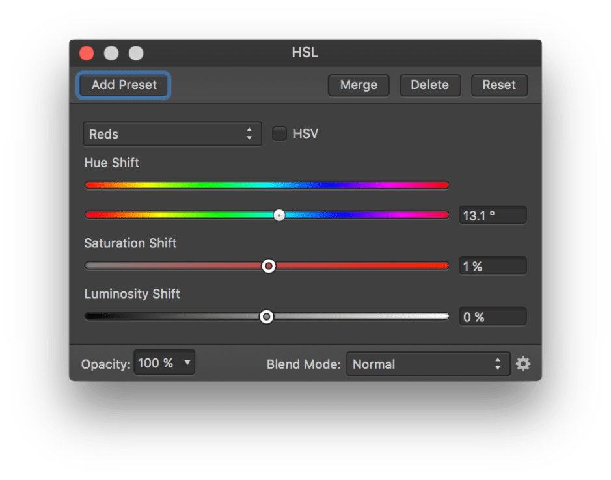The height and width of the screenshot is (480, 611).
Task: Click the Luminosity Shift slider knob
Action: click(266, 317)
